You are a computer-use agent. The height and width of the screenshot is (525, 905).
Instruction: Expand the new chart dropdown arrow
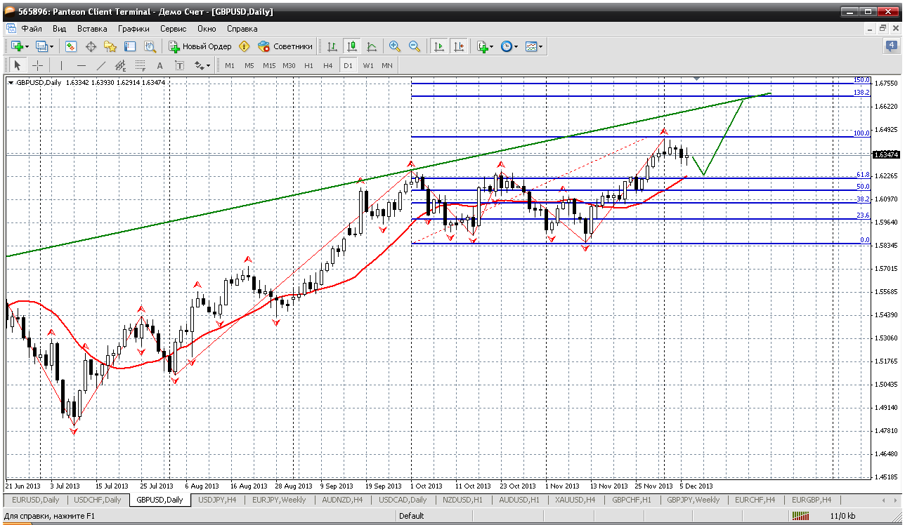pyautogui.click(x=27, y=46)
